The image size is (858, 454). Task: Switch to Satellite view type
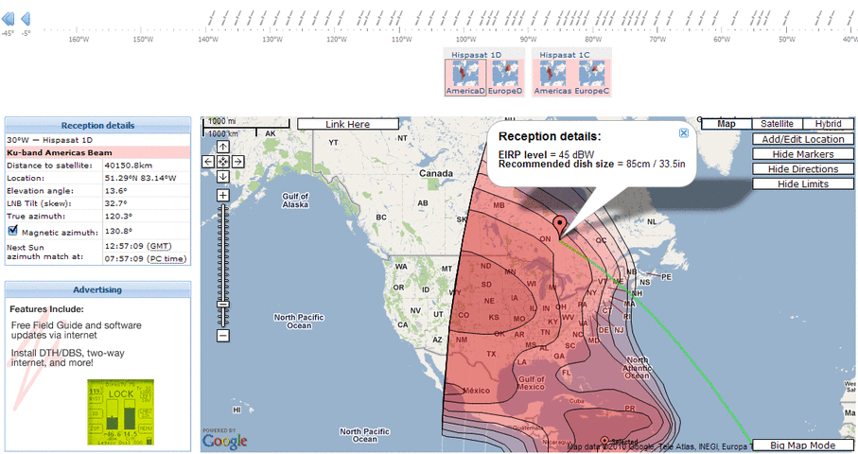777,124
